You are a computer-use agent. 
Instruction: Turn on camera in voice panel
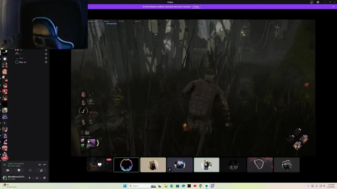(x=8, y=170)
